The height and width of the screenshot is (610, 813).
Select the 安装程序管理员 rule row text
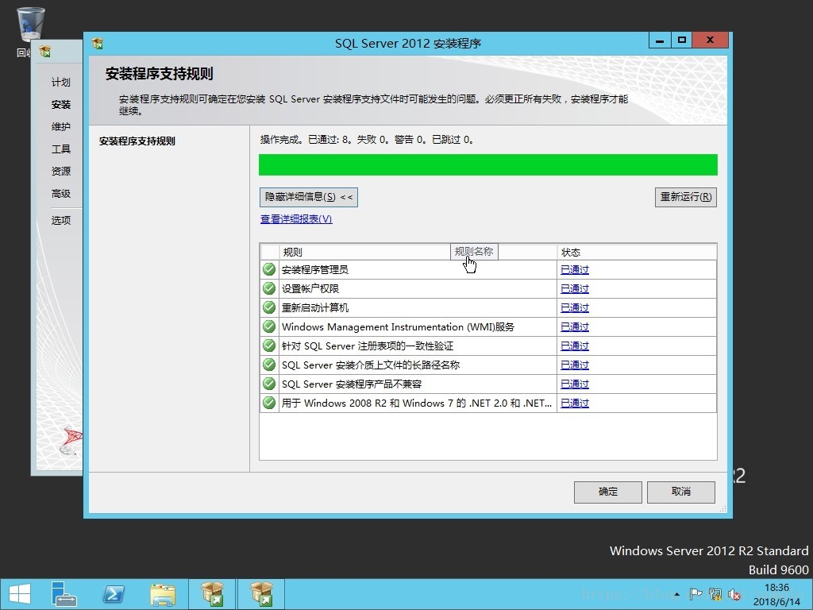click(314, 270)
